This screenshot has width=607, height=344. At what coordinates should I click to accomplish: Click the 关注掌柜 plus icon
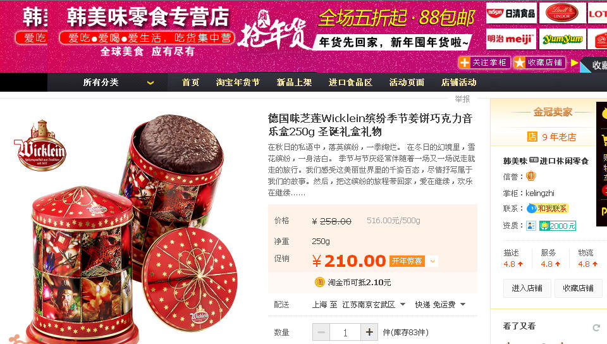[464, 63]
